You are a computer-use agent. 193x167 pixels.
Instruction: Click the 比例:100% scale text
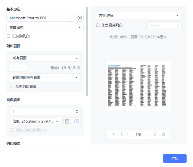[x=118, y=37]
